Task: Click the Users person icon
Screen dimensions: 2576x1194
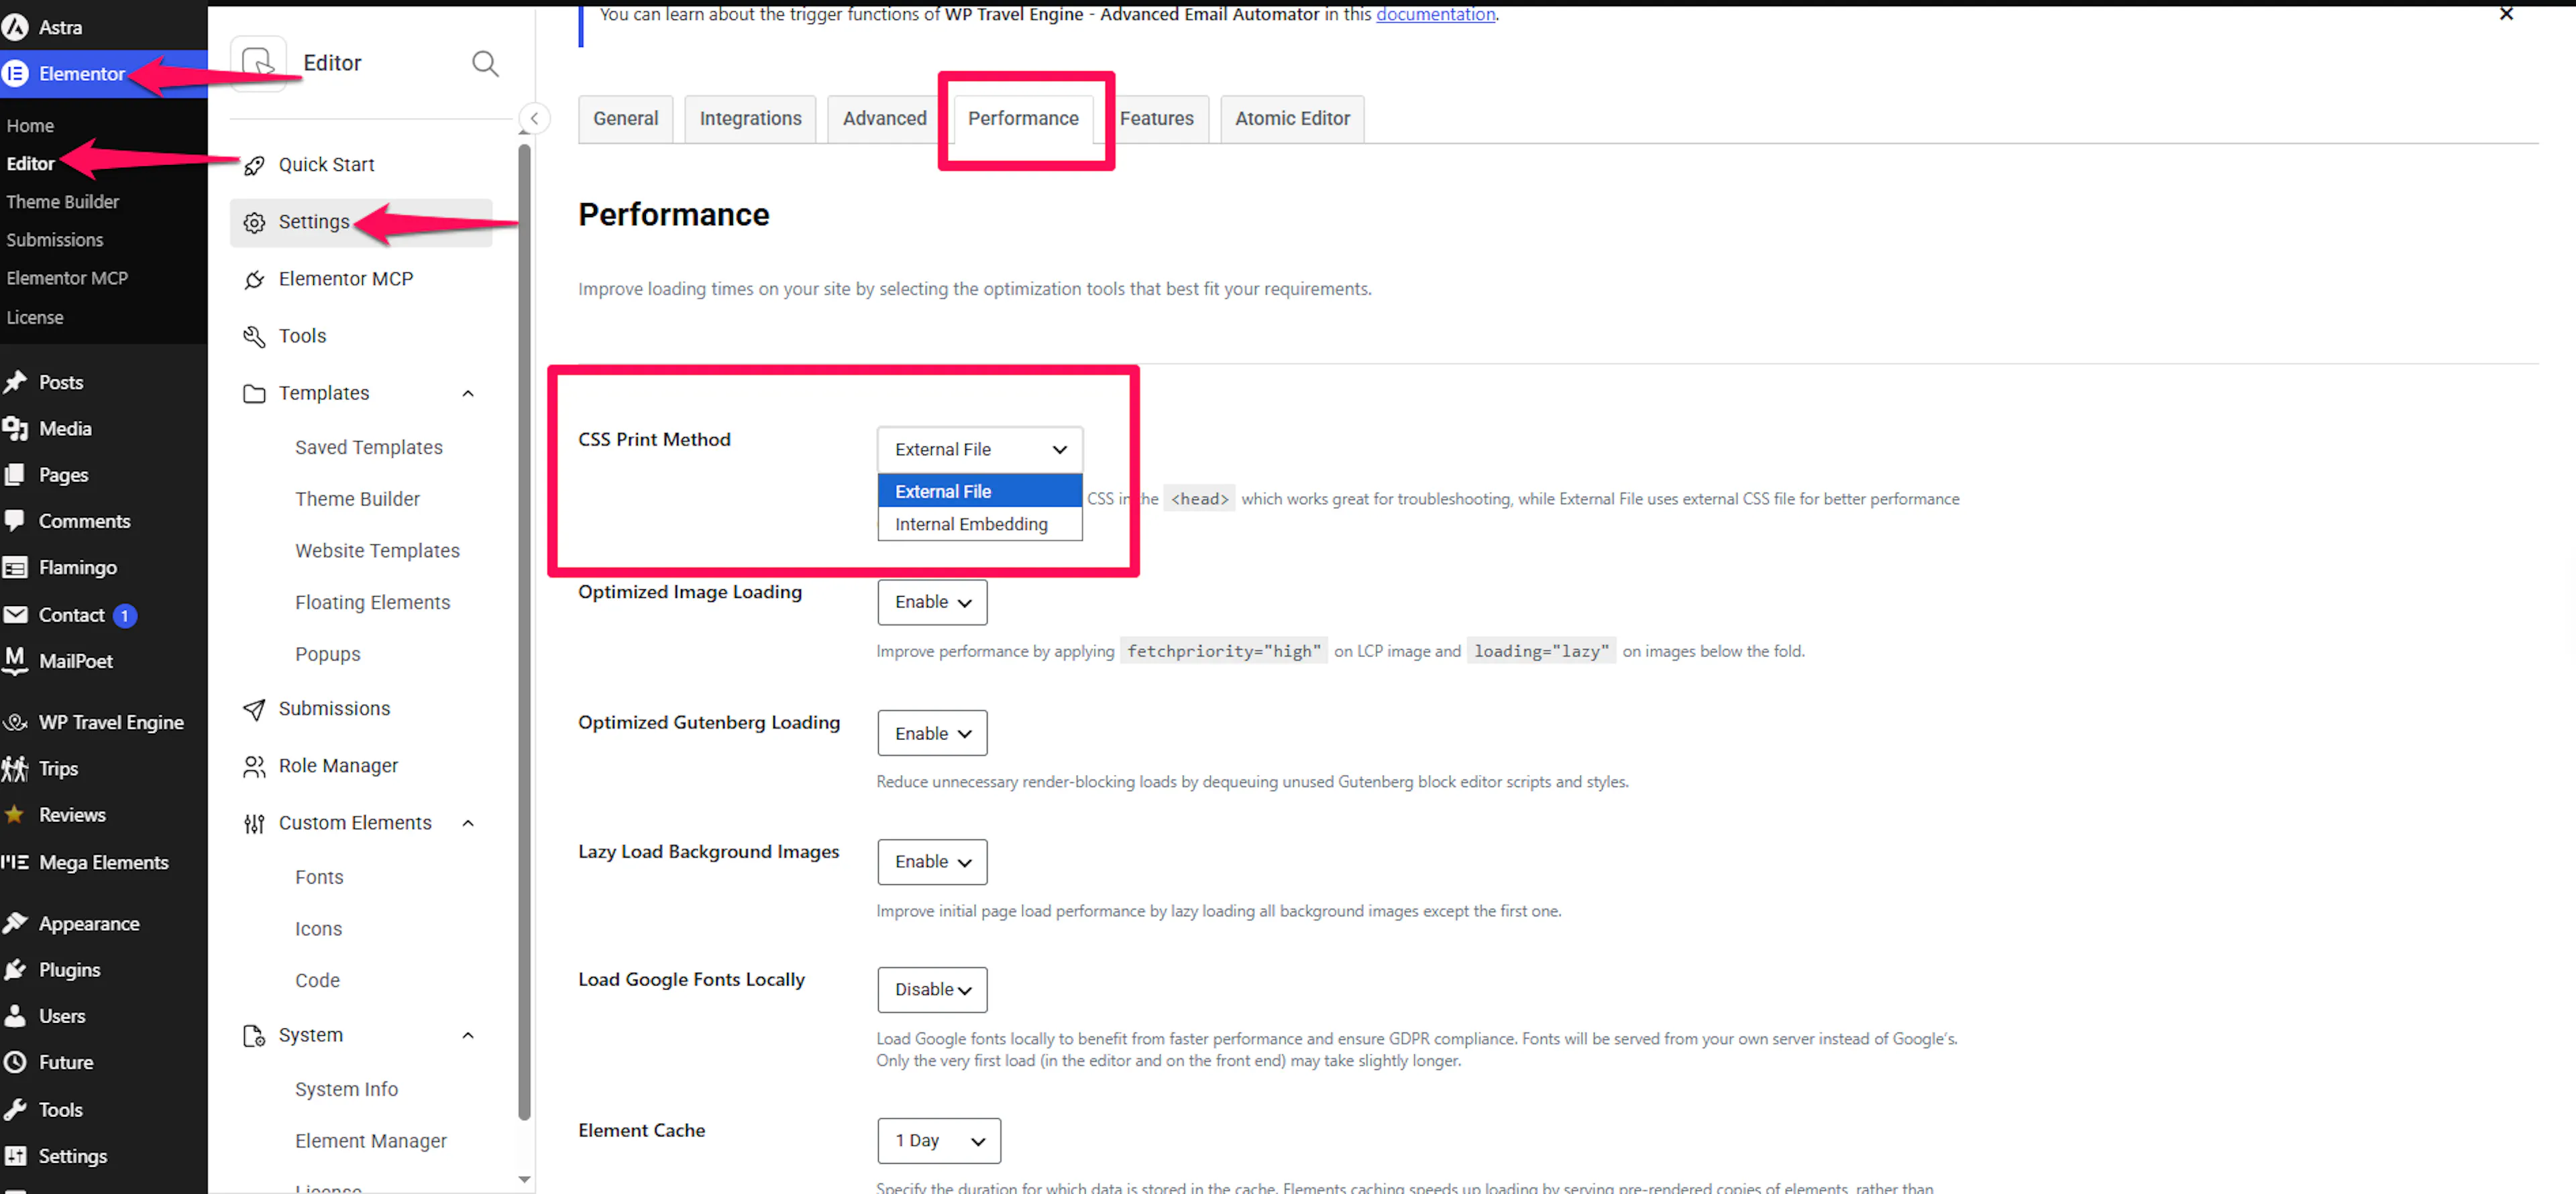Action: click(15, 1015)
